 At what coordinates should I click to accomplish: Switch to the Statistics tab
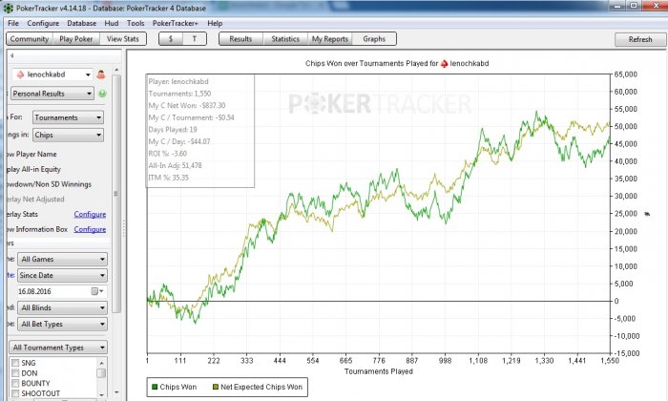284,39
